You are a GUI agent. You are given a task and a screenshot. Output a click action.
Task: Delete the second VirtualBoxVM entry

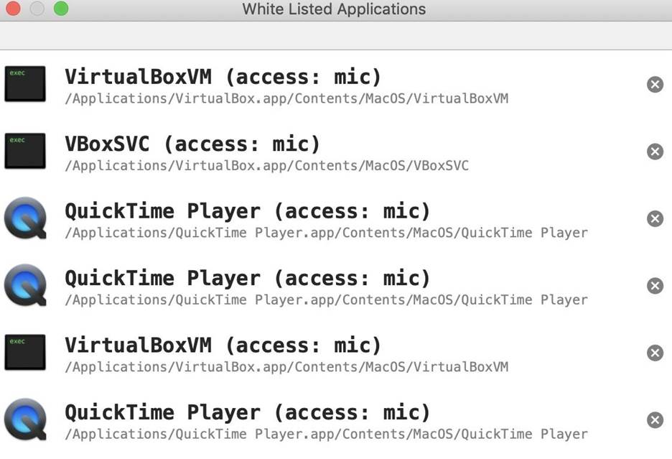tap(655, 353)
